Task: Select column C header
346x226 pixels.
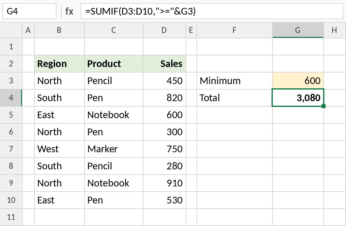Action: (114, 30)
